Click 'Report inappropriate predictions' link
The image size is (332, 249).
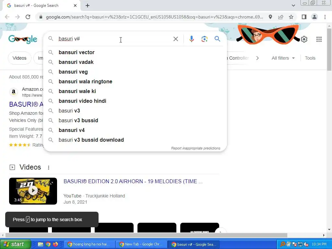(x=196, y=148)
